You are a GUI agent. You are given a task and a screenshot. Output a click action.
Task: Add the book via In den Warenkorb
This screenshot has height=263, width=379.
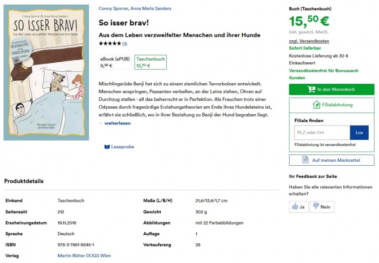coord(331,89)
